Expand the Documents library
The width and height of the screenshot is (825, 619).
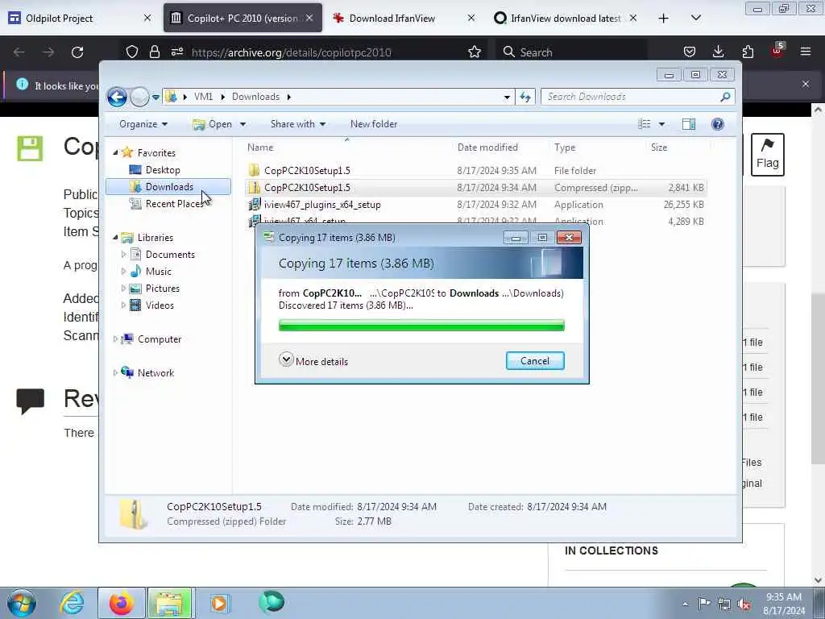click(123, 254)
